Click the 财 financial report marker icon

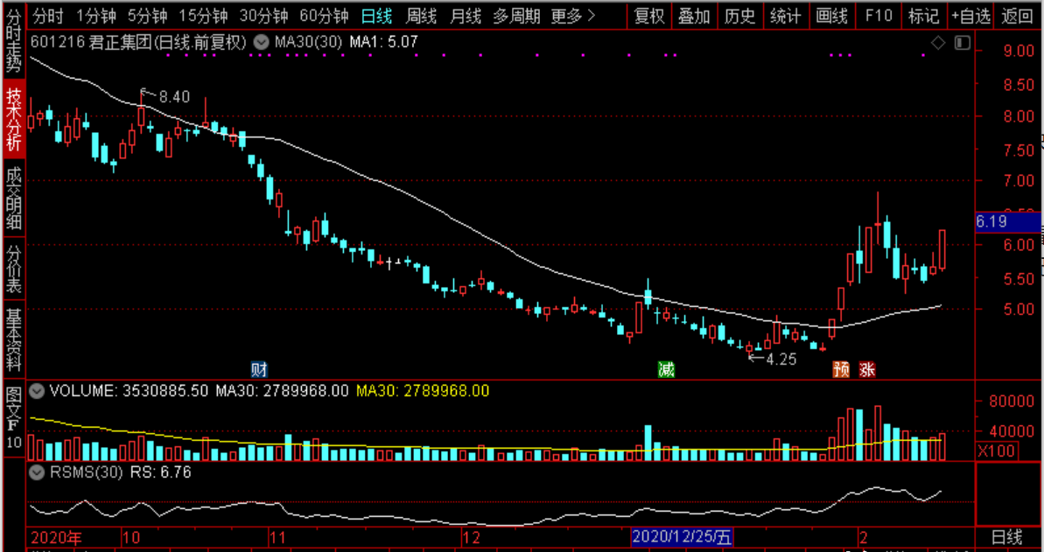pyautogui.click(x=259, y=368)
